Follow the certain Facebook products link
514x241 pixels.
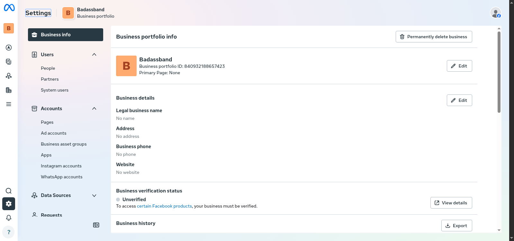[164, 206]
